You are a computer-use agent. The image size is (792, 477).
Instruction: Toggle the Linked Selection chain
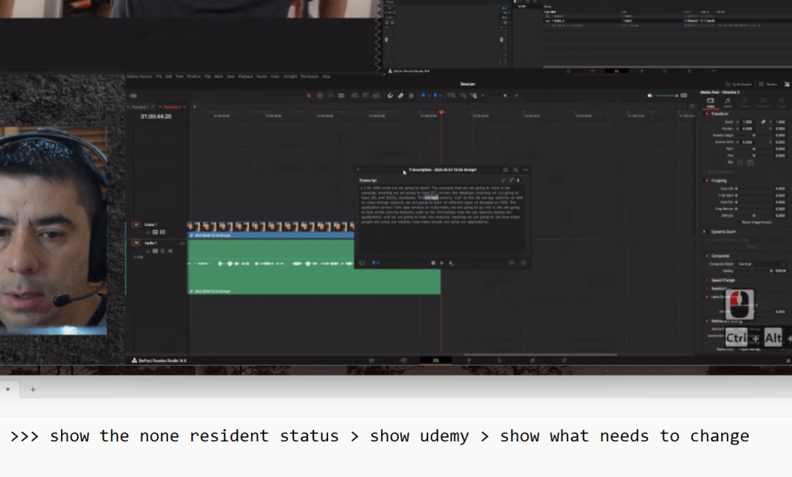click(401, 95)
